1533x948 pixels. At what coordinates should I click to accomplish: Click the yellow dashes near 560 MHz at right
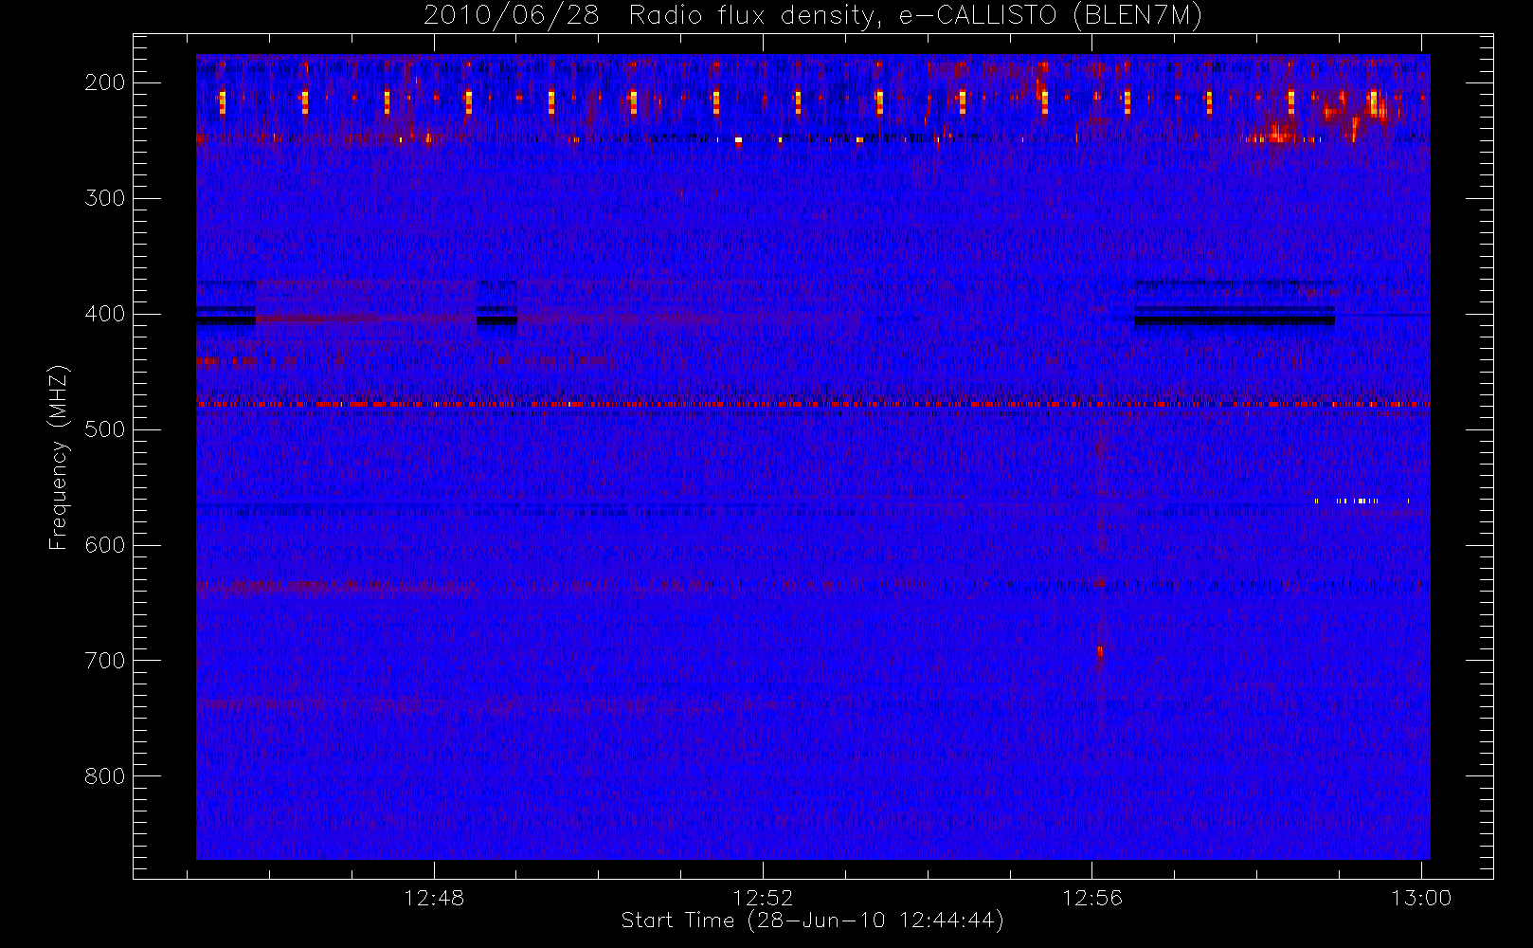point(1362,501)
